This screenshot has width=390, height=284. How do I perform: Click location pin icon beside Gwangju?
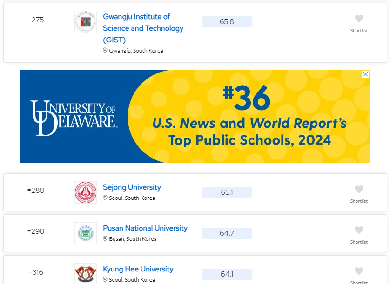[x=105, y=51]
